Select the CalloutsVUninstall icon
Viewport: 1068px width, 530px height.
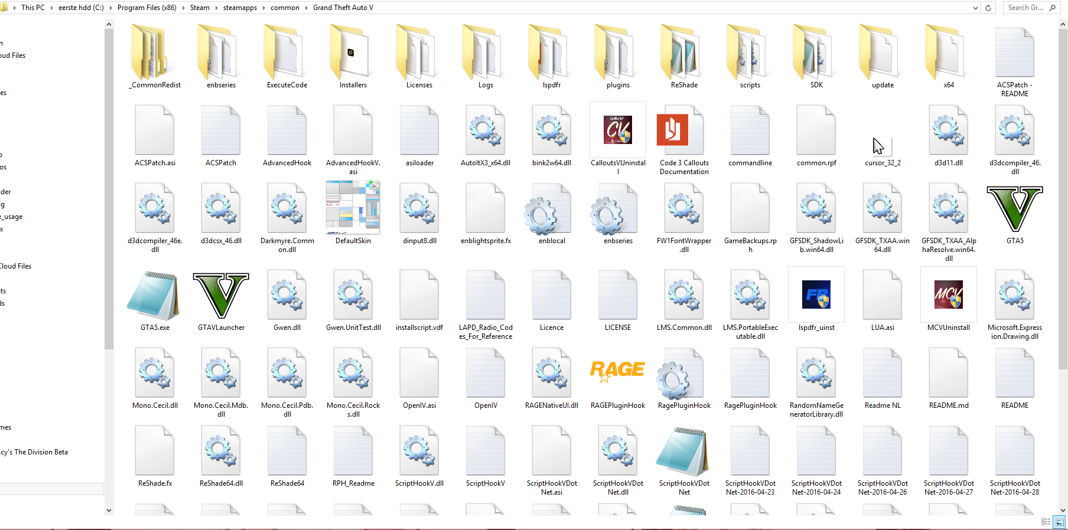tap(618, 130)
